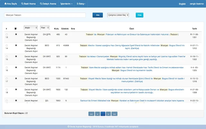Screen dimensions: 206x129
Task: Go to next page with > button
Action: coord(108,114)
